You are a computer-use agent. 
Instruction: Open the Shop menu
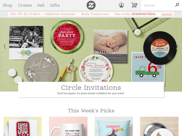pos(8,5)
